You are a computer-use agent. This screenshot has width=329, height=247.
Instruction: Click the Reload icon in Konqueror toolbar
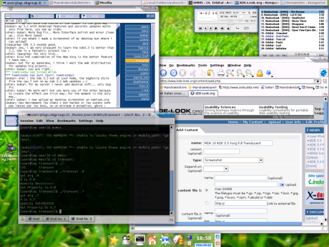173,73
